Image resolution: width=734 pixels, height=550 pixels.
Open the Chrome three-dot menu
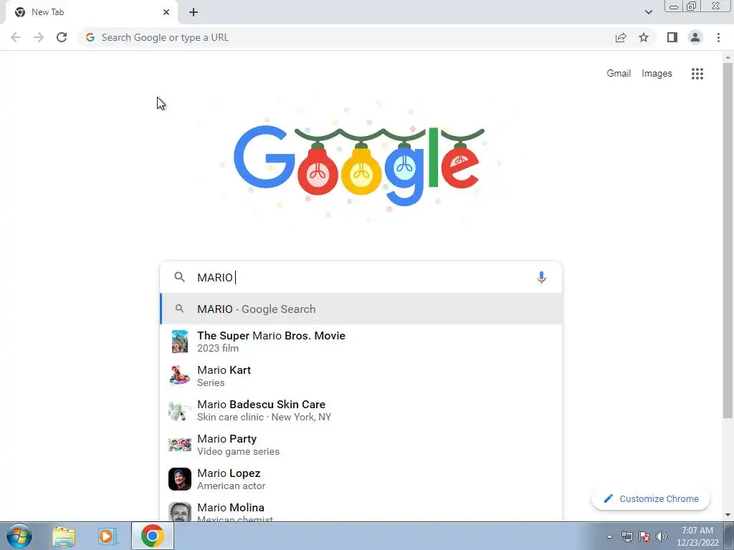(x=718, y=37)
